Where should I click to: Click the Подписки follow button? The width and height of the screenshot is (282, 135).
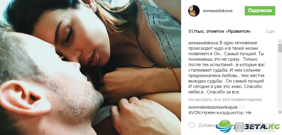tap(260, 11)
